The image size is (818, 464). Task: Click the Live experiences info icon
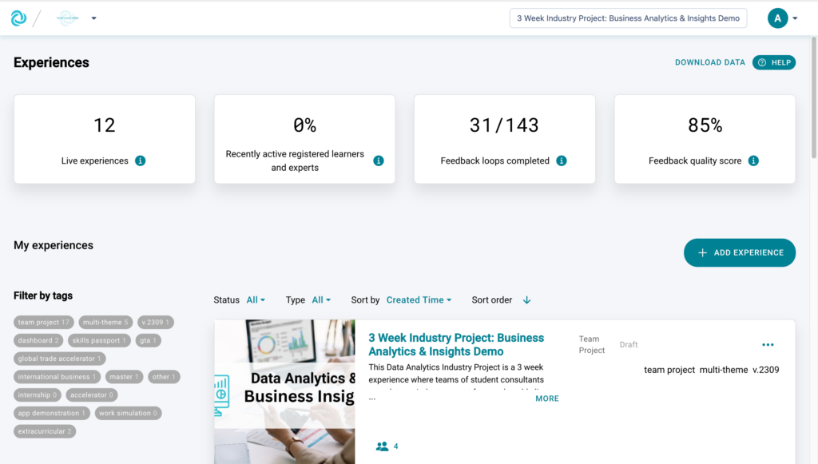pos(141,161)
